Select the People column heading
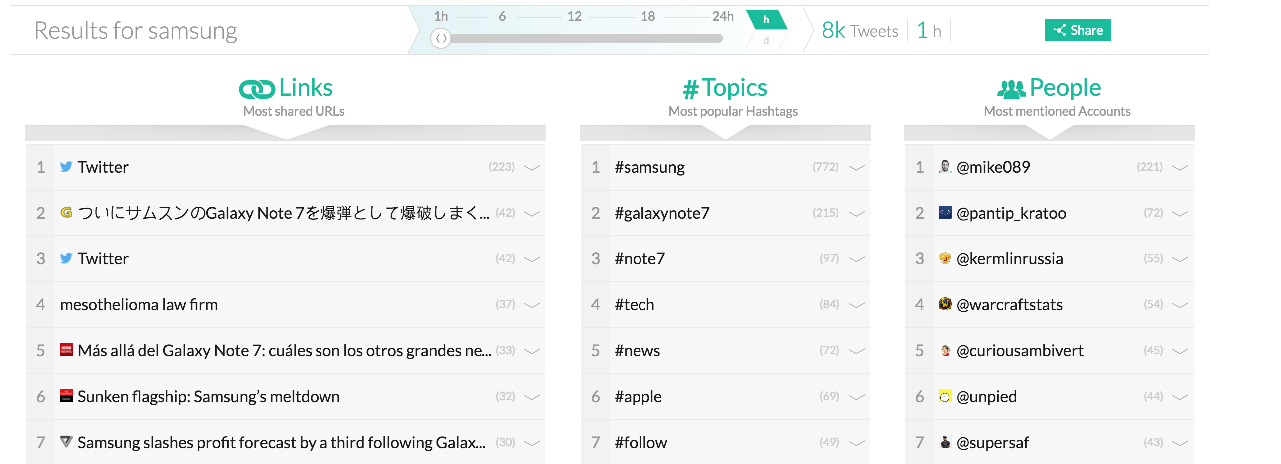 coord(1065,88)
